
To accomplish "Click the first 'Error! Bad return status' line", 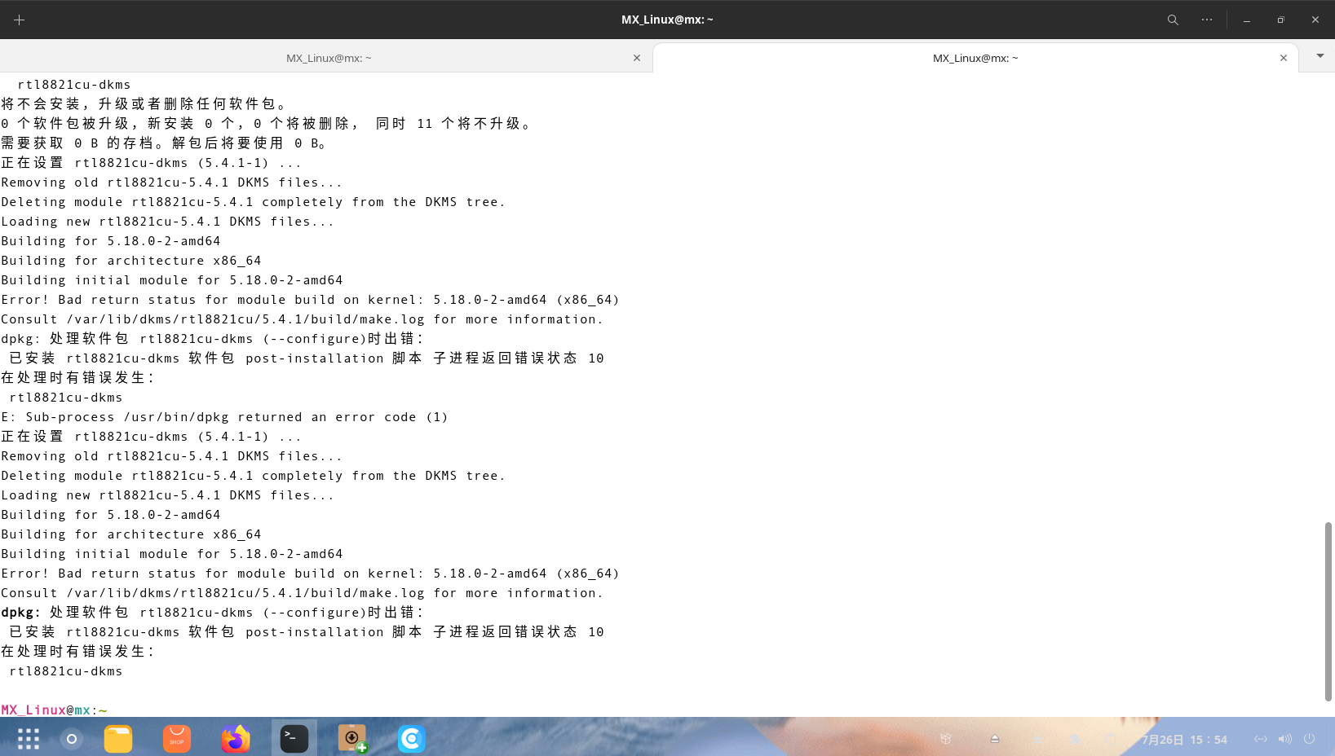I will [311, 300].
